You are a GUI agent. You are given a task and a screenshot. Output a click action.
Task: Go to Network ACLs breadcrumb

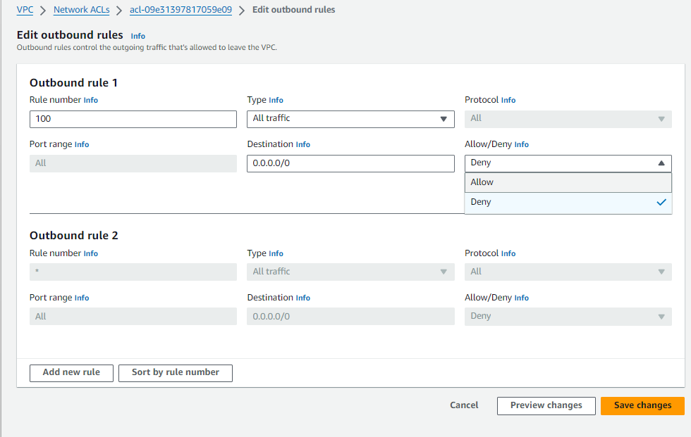click(82, 10)
